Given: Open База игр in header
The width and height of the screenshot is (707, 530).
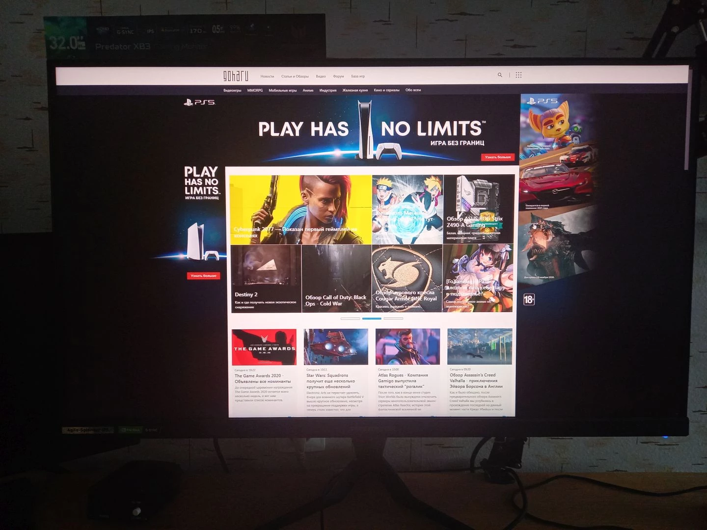Looking at the screenshot, I should [x=358, y=77].
